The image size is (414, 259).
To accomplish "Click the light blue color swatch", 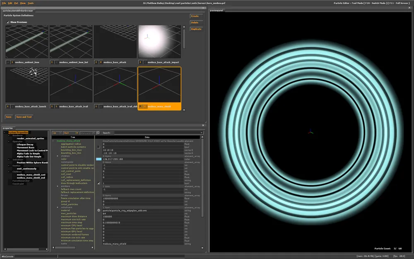I will coord(99,159).
